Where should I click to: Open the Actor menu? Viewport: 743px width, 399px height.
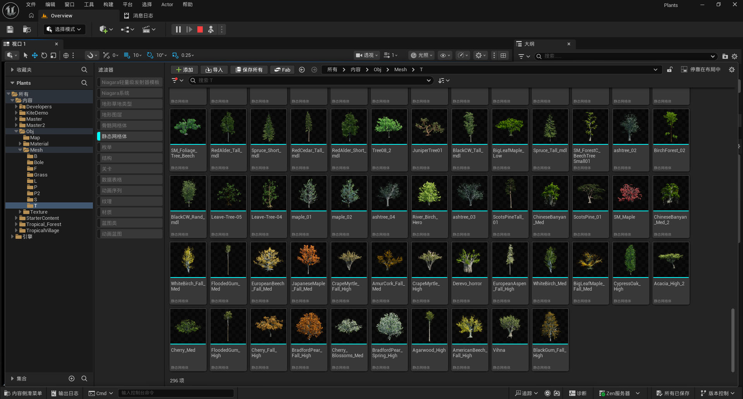[167, 5]
